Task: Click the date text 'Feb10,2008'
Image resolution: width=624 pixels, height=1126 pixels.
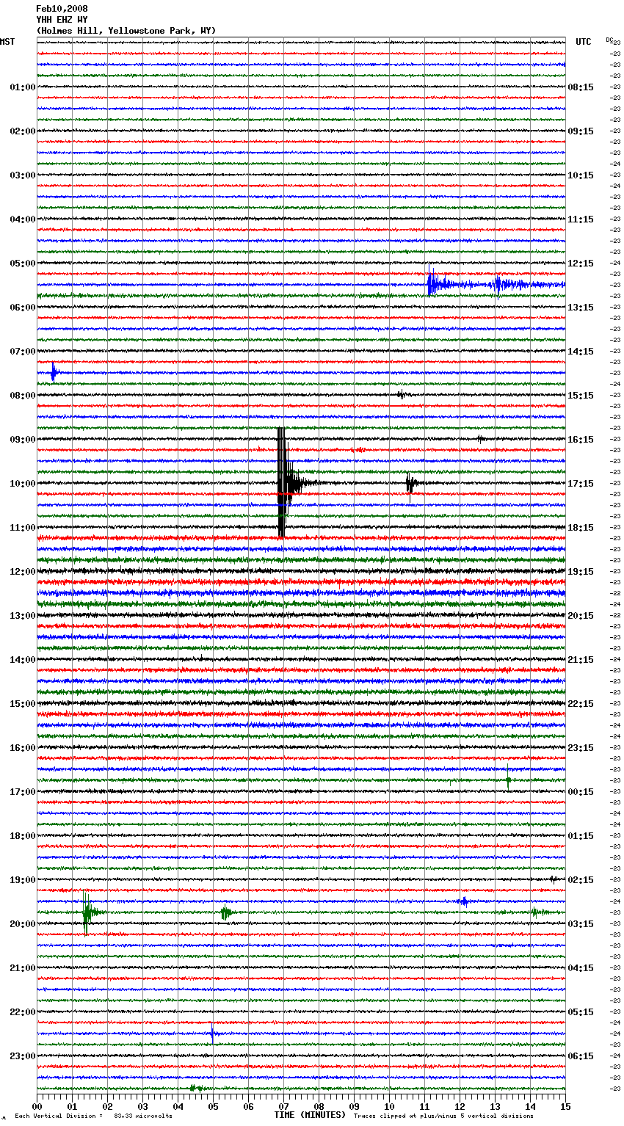Action: click(62, 9)
